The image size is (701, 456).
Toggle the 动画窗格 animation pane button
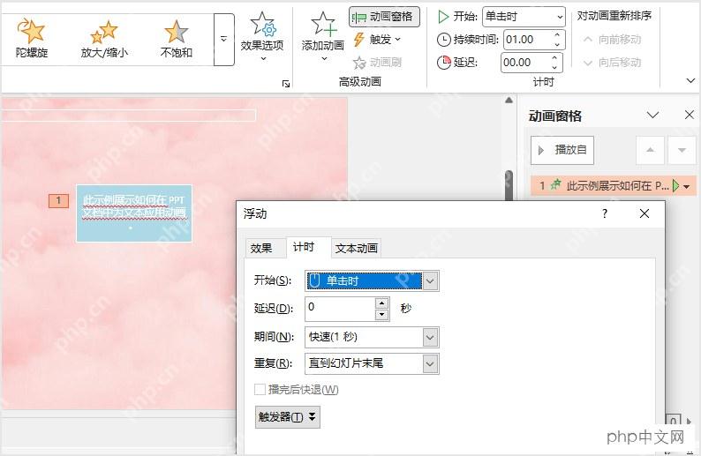click(384, 17)
